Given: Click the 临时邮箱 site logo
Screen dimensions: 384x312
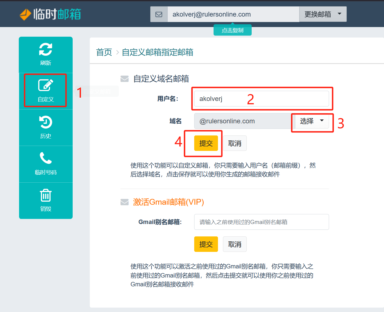Looking at the screenshot, I should click(50, 14).
